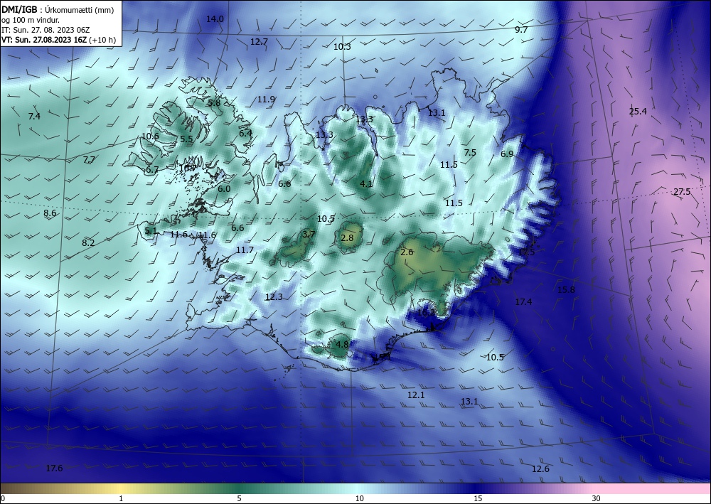Viewport: 711px width, 504px height.
Task: Click the 17.4 value label
Action: (x=523, y=302)
